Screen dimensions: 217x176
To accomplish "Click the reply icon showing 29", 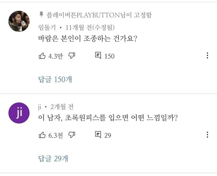I will point(98,135).
